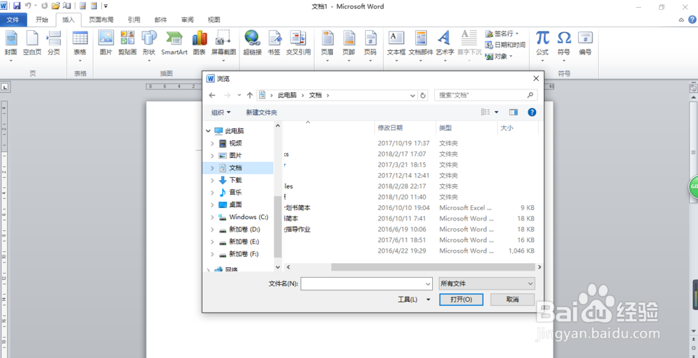Viewport: 698px width, 358px height.
Task: Insert WordArt (艺术字)
Action: [444, 45]
